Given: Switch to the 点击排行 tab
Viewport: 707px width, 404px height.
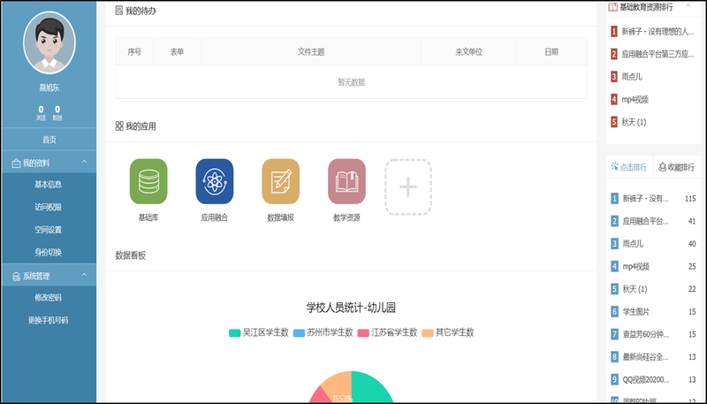Looking at the screenshot, I should click(x=629, y=167).
